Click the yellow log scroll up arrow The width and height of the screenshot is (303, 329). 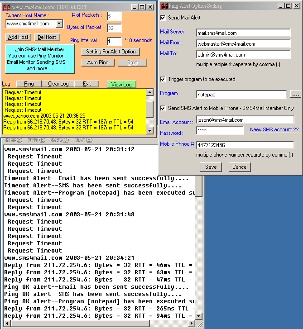point(150,92)
